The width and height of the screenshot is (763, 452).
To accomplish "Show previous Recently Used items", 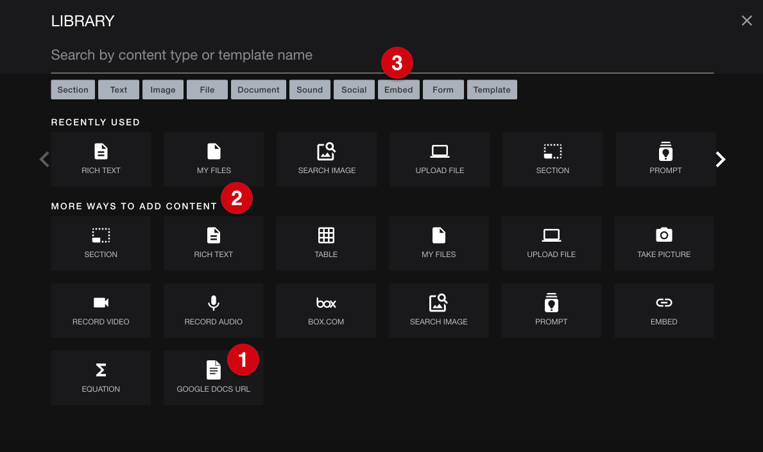I will [44, 160].
